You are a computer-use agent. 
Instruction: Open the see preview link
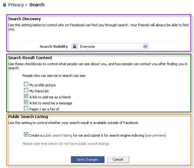[x=155, y=135]
